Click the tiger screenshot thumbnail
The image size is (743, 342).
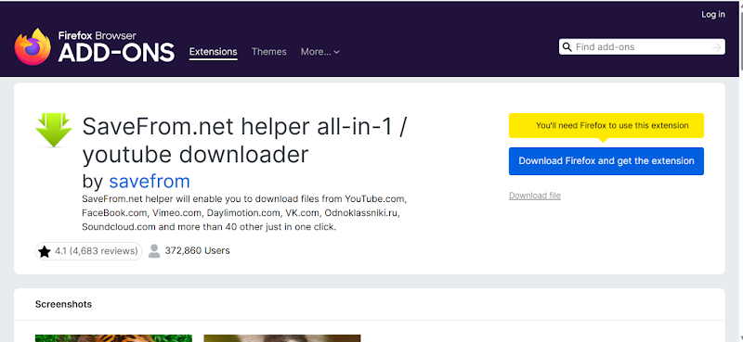[113, 338]
